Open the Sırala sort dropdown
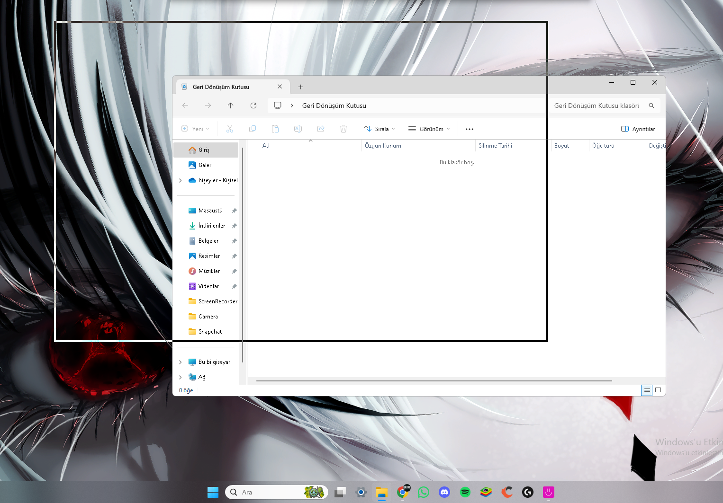723x503 pixels. [x=379, y=129]
